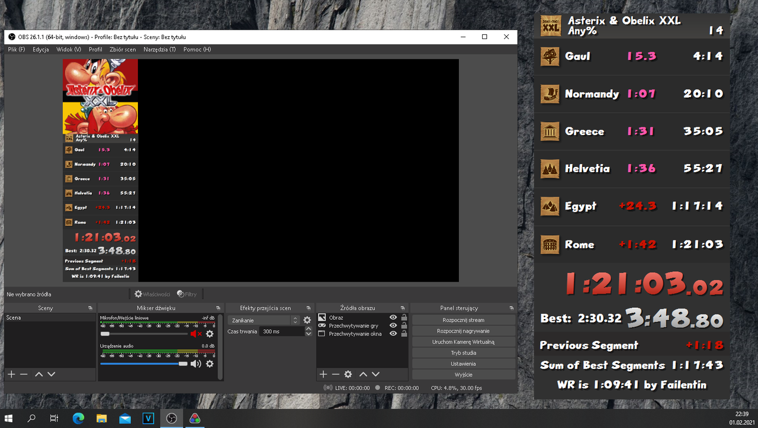
Task: Launch Microsoft Edge from taskbar
Action: pyautogui.click(x=78, y=419)
